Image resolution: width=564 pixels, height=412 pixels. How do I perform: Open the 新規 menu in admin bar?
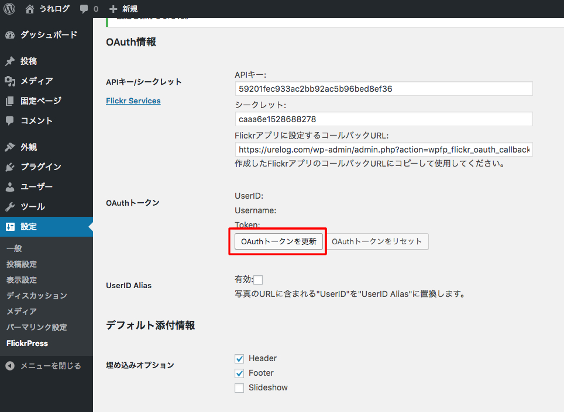tap(130, 9)
